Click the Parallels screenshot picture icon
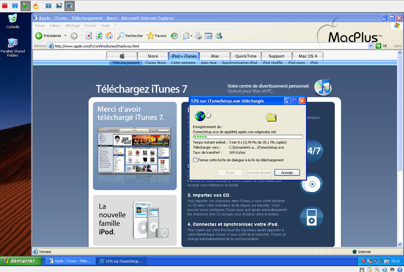The width and height of the screenshot is (404, 272). pos(59,5)
